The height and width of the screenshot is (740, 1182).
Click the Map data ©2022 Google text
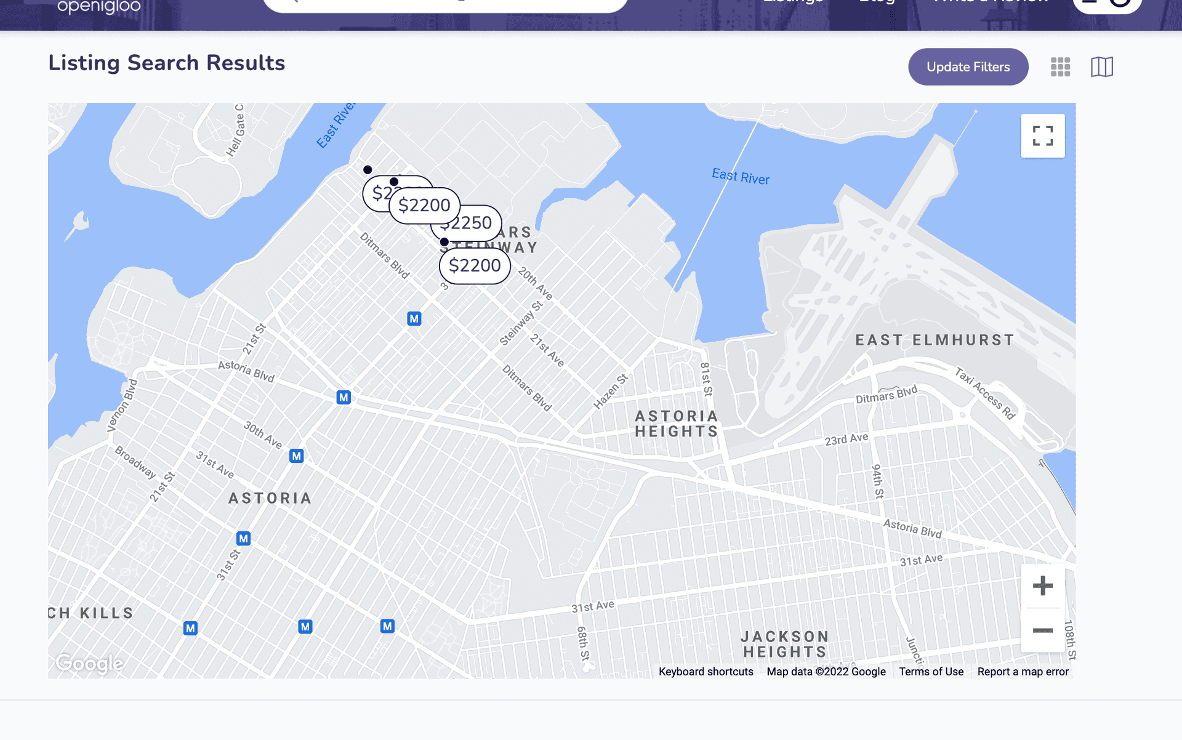coord(826,672)
